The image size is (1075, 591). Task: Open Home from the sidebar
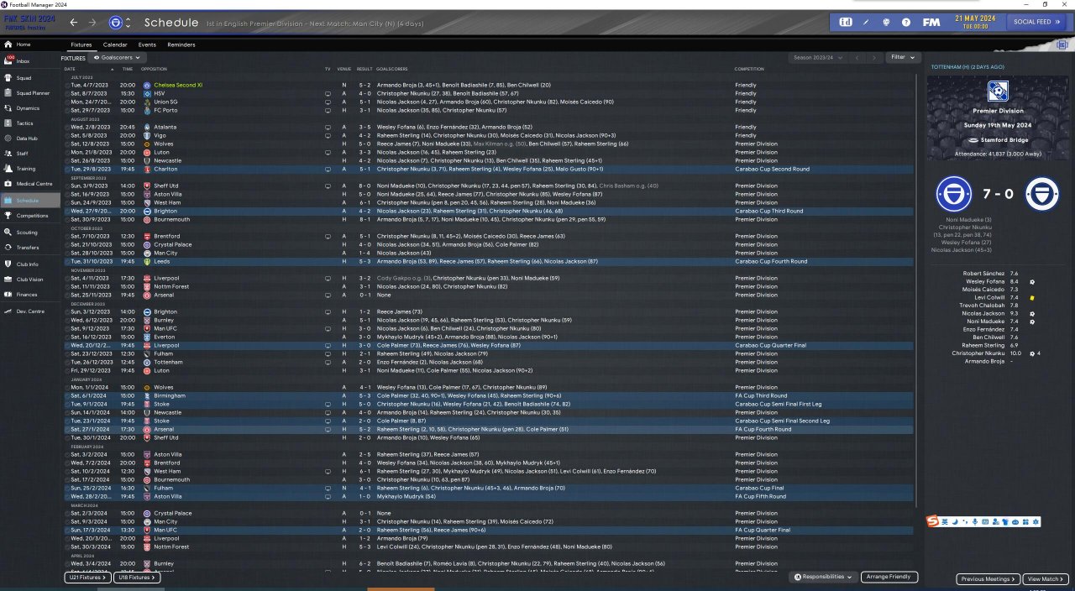coord(30,44)
